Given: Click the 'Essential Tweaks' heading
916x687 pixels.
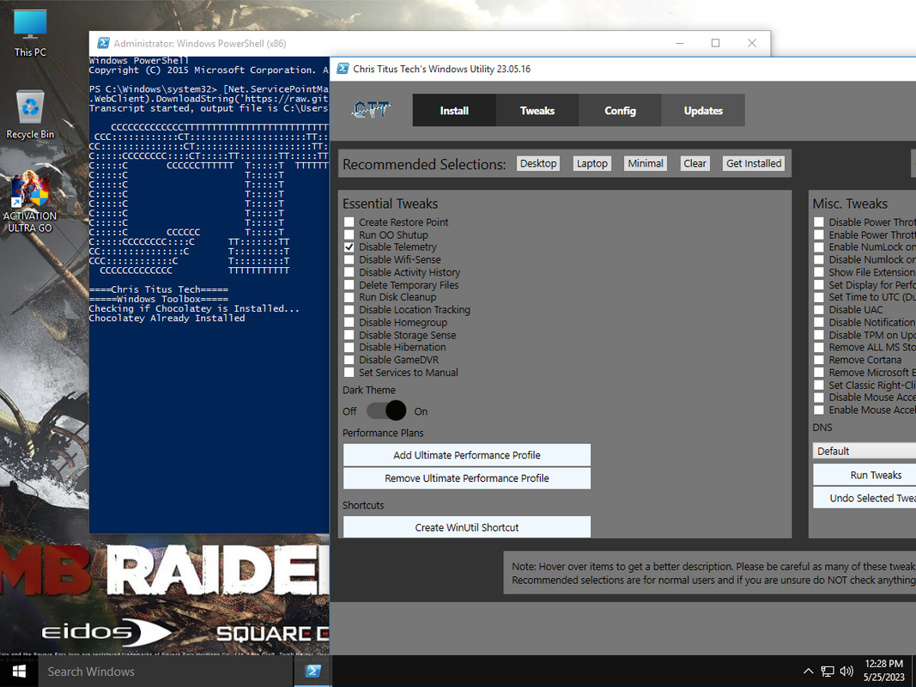Looking at the screenshot, I should point(391,204).
